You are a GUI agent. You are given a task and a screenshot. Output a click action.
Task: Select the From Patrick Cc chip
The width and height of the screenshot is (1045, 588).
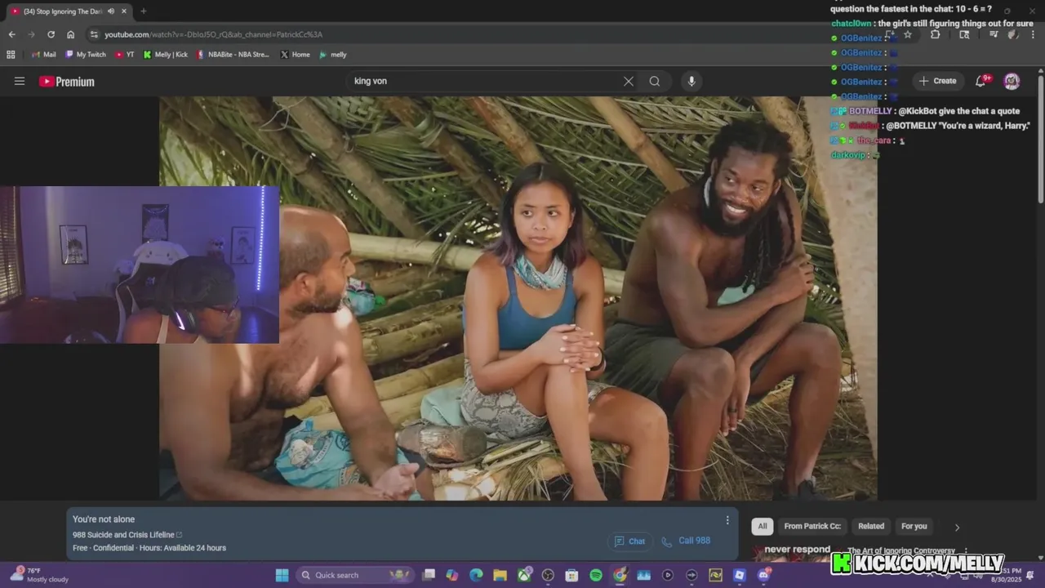coord(812,526)
